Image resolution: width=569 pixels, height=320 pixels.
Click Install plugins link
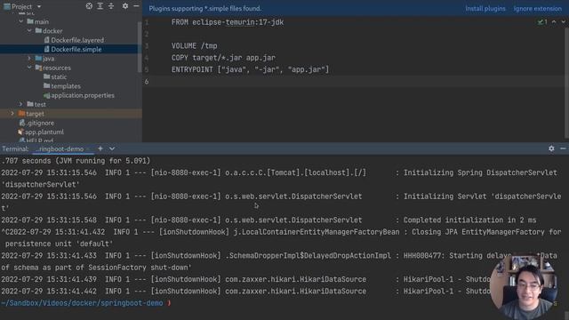click(x=485, y=8)
